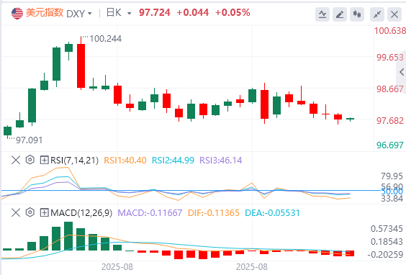406x275 pixels.
Task: Click the 98.667 price axis label
Action: pos(390,89)
